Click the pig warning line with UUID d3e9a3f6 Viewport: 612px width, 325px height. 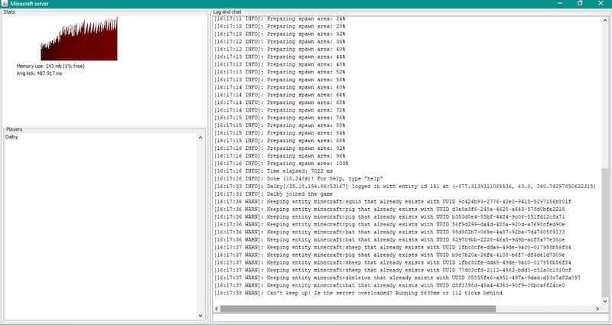[x=389, y=209]
